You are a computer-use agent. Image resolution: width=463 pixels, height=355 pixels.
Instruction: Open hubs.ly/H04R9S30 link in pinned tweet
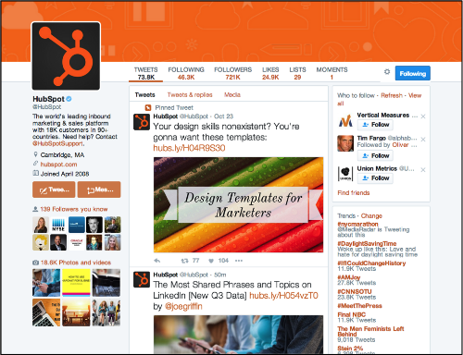tap(189, 148)
